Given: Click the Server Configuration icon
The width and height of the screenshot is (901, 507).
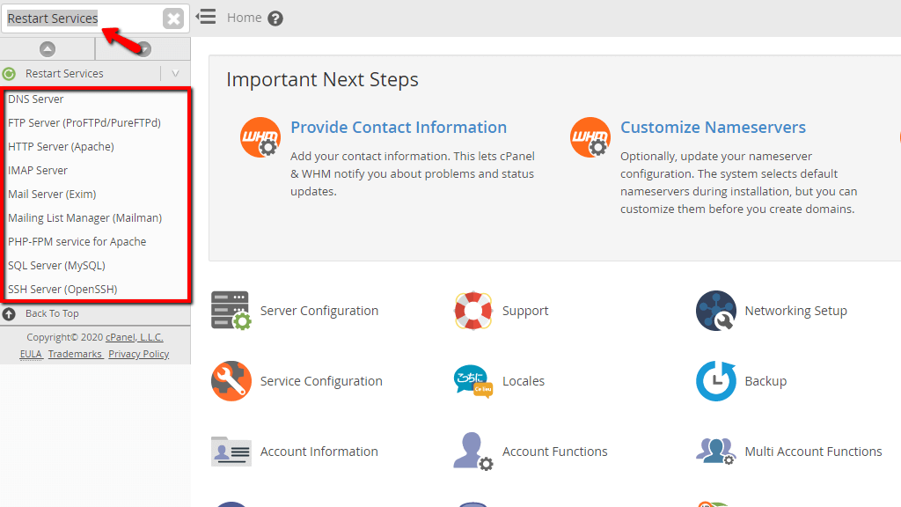Looking at the screenshot, I should (231, 311).
